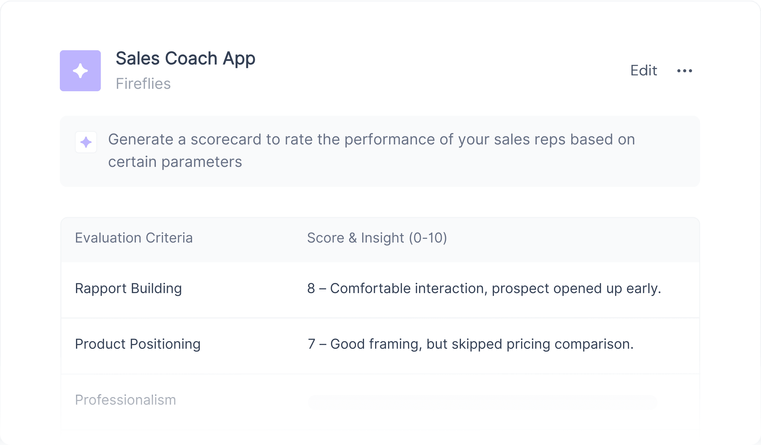The height and width of the screenshot is (445, 761).
Task: Click 'prospect opened up early' insight text
Action: (576, 289)
